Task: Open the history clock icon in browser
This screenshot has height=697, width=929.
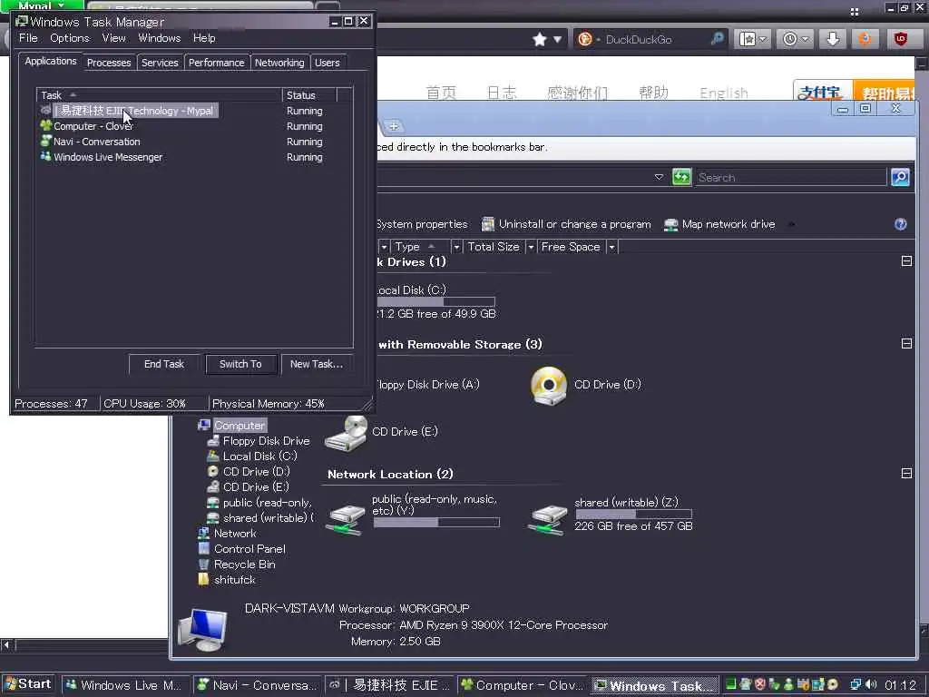Action: tap(790, 39)
